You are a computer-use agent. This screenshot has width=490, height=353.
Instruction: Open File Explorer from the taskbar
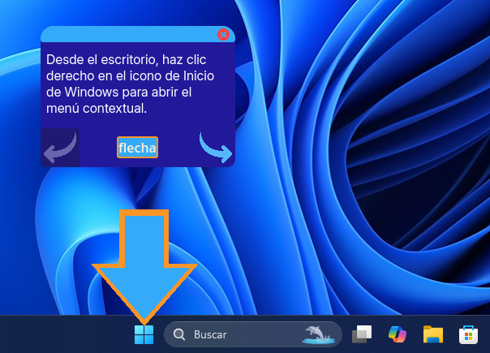433,334
